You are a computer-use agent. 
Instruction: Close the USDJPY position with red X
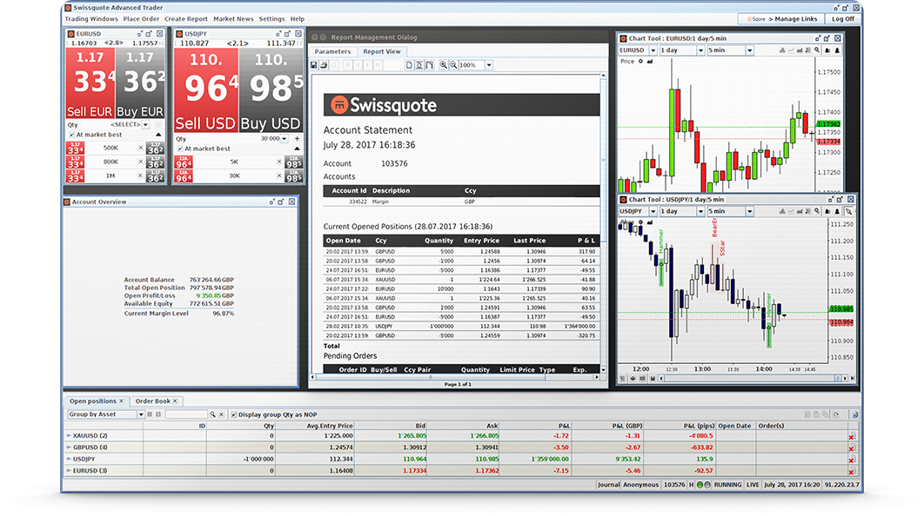[852, 460]
